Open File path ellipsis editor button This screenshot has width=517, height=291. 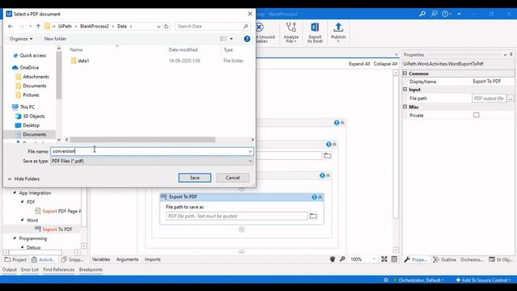(x=511, y=99)
